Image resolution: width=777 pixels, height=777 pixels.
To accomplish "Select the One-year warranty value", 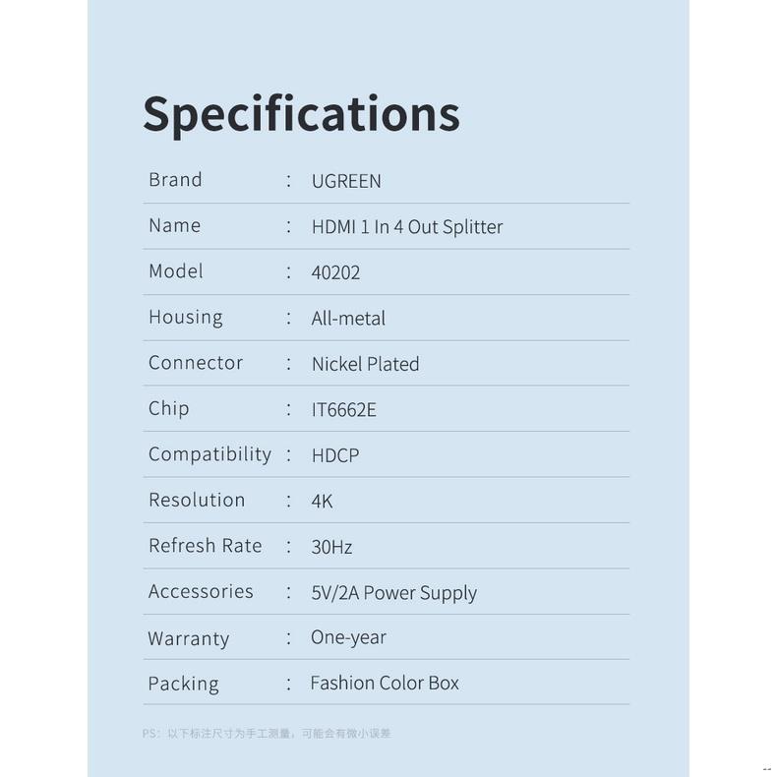I will (x=348, y=637).
